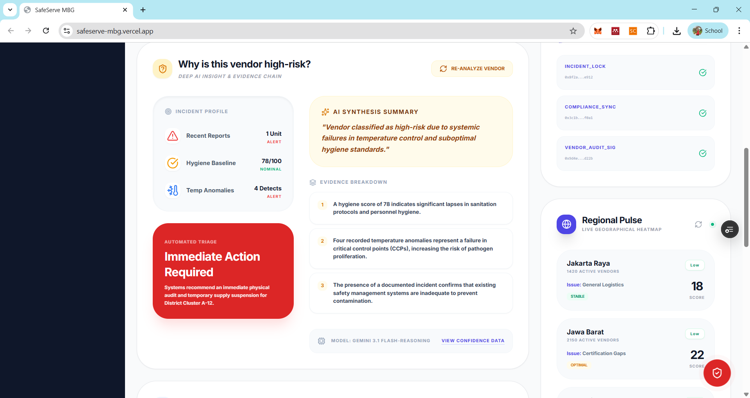Viewport: 750px width, 398px height.
Task: Click the COMPLIANCE_SYNC label
Action: click(x=590, y=107)
